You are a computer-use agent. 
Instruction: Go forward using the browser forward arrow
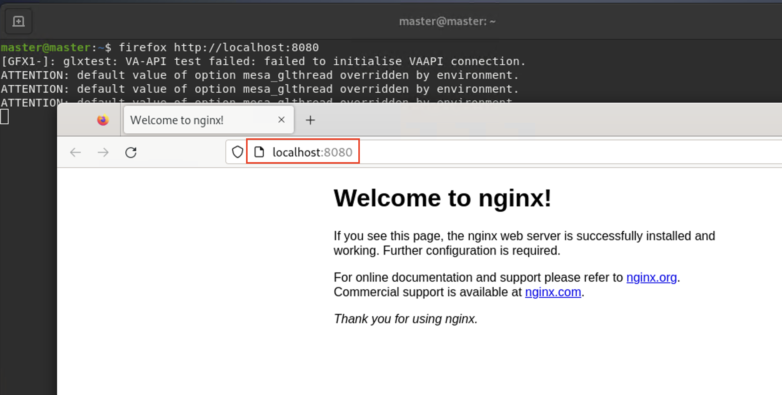pos(103,153)
